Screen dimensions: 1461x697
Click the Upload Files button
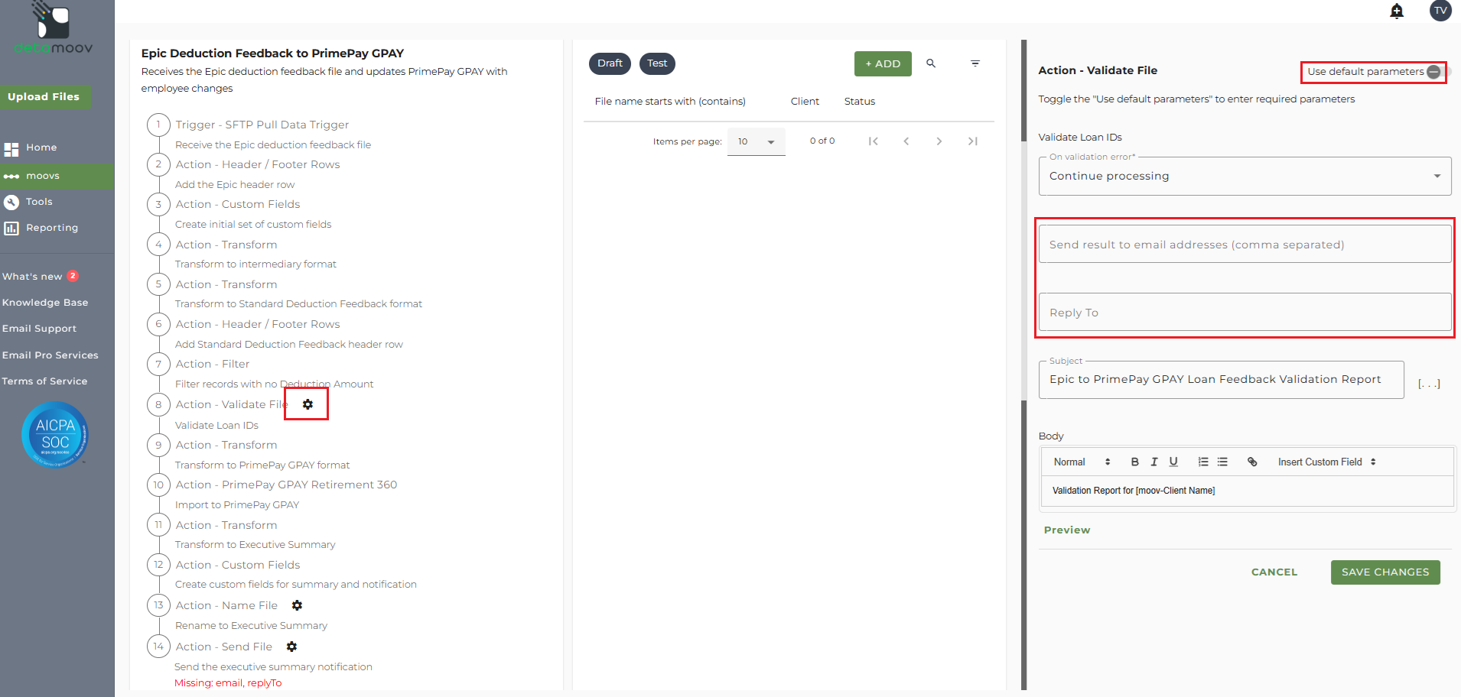tap(44, 97)
